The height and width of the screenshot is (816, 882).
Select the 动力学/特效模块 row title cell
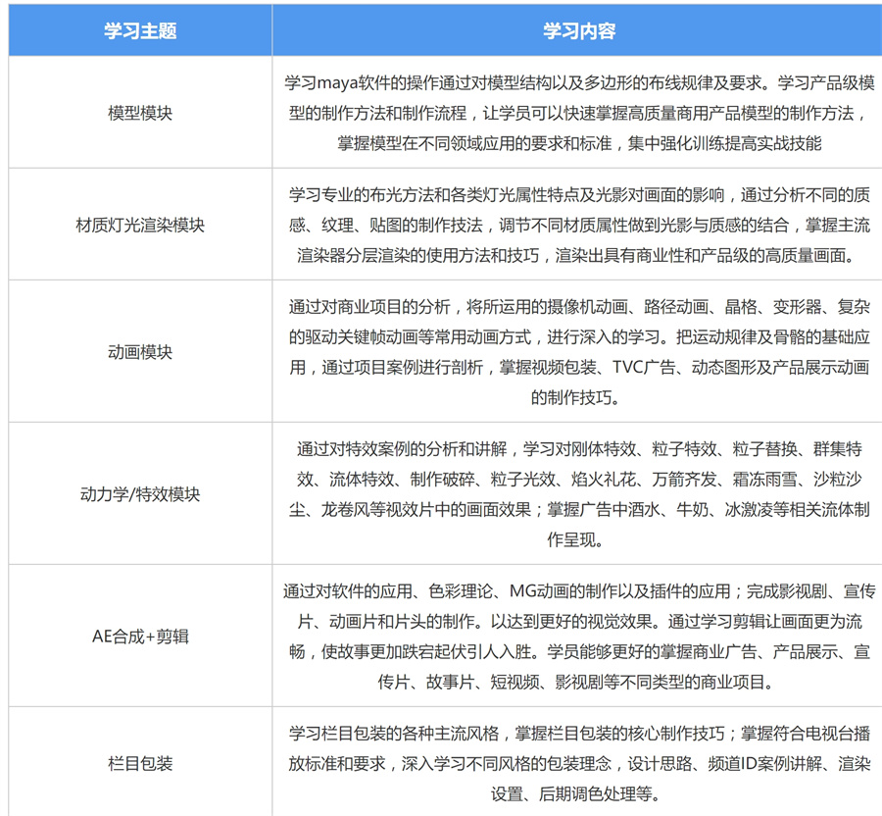[139, 493]
